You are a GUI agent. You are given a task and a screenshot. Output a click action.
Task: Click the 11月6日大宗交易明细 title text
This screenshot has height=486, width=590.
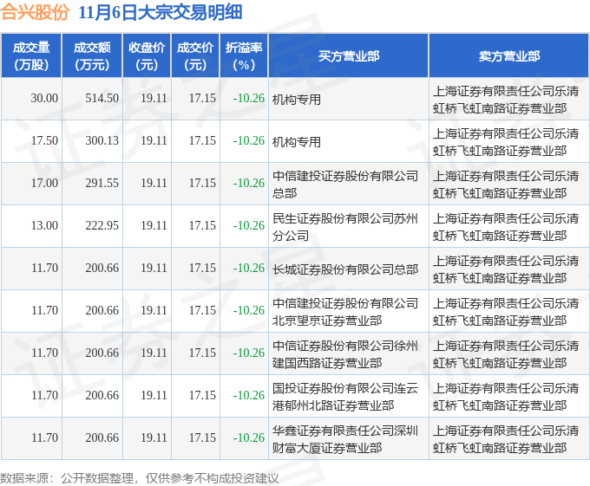click(161, 12)
